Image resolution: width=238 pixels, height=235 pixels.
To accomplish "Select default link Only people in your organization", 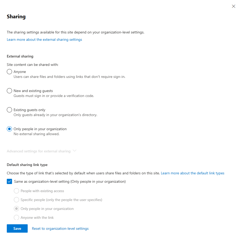I will (16, 209).
